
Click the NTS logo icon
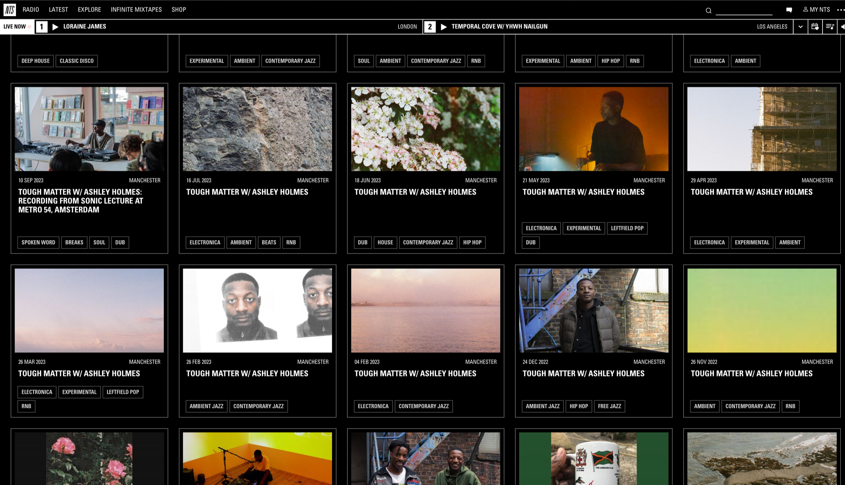pos(10,10)
